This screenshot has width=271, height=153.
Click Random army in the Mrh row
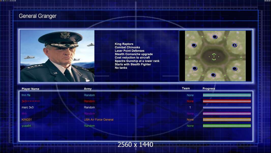89,113
